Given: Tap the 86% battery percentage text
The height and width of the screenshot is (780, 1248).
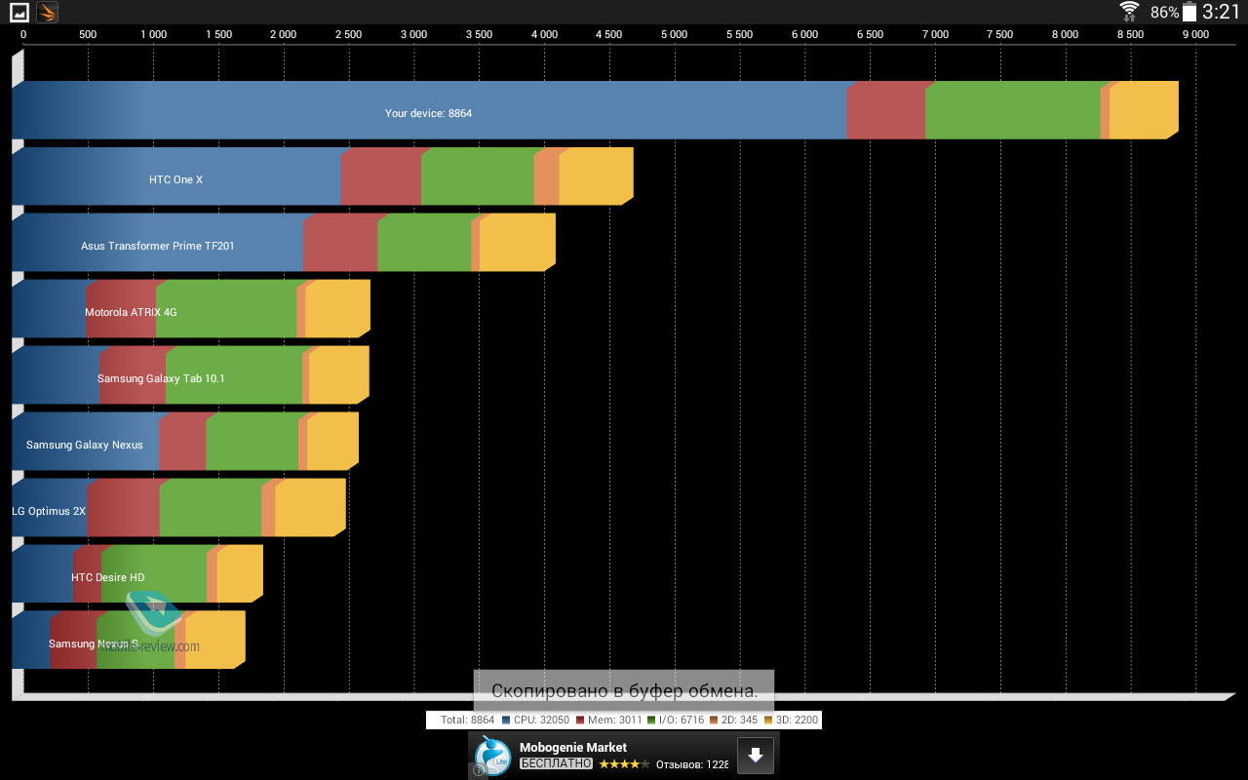Looking at the screenshot, I should point(1164,13).
